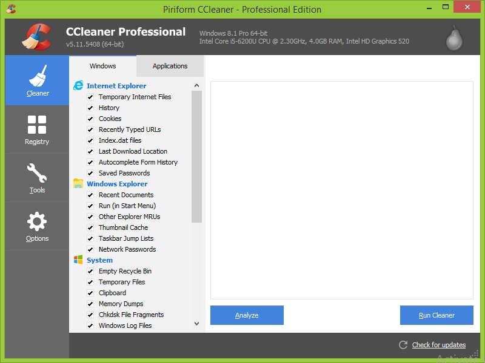Click the Windows Explorer folder icon
This screenshot has width=485, height=363.
coord(78,183)
